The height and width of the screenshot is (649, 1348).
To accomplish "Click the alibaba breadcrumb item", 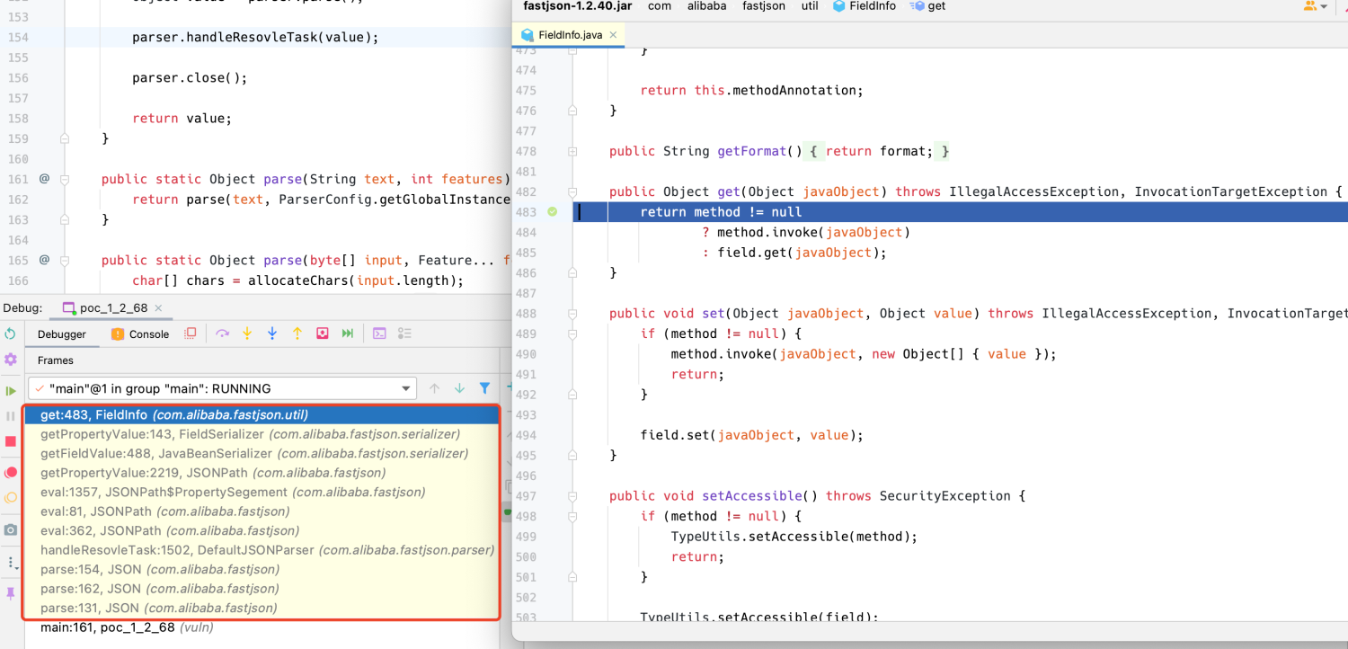I will [706, 6].
